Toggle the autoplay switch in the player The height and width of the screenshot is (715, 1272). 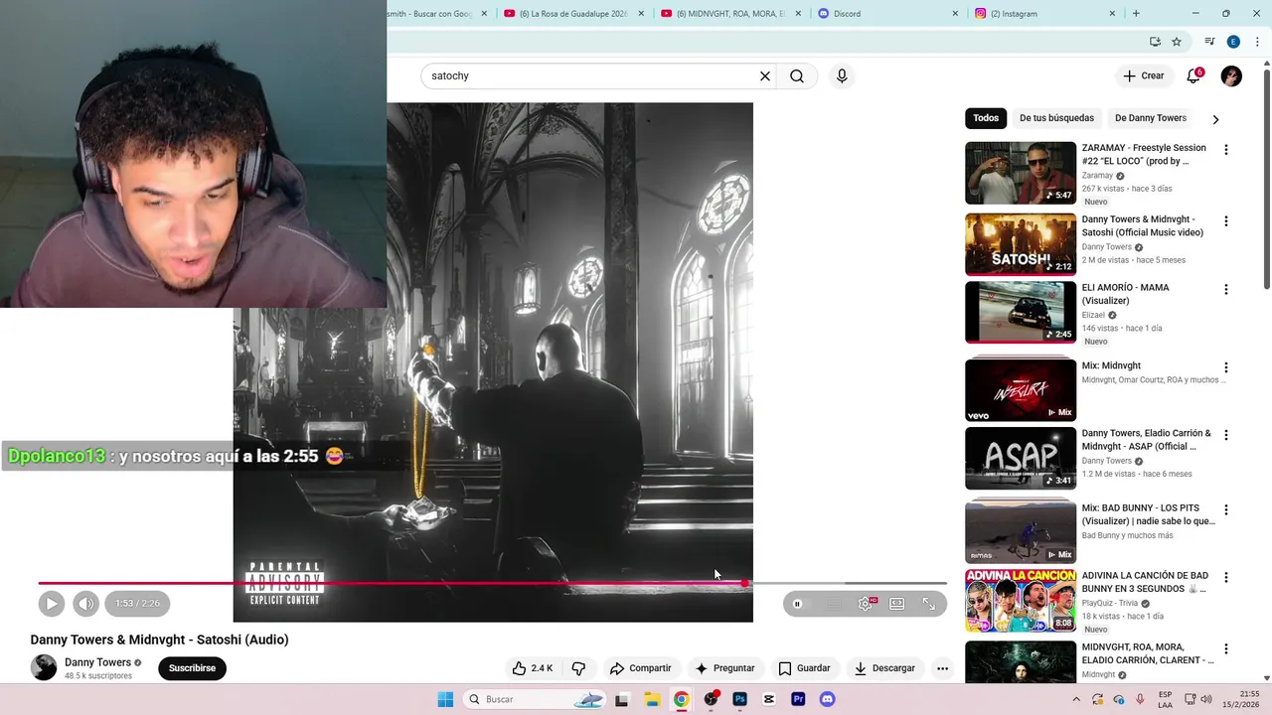pos(798,604)
